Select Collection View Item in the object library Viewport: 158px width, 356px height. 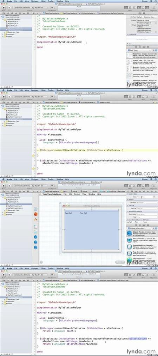[142, 82]
